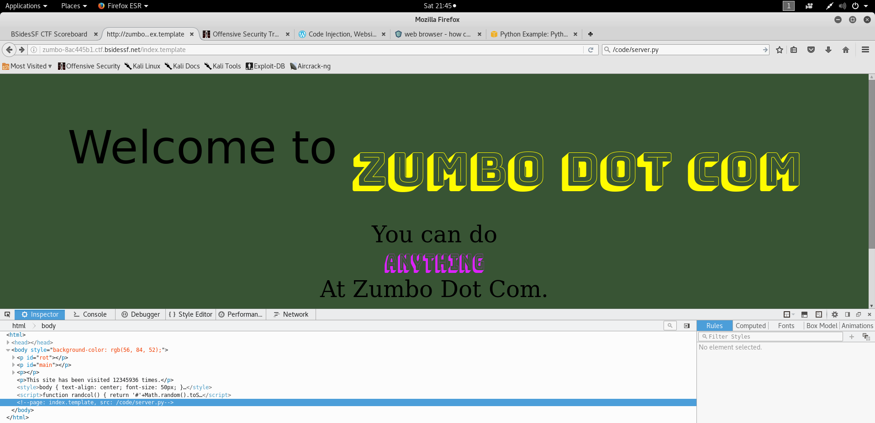Image resolution: width=875 pixels, height=423 pixels.
Task: Switch to BSidesSF CTF Scoreboard tab
Action: [49, 34]
